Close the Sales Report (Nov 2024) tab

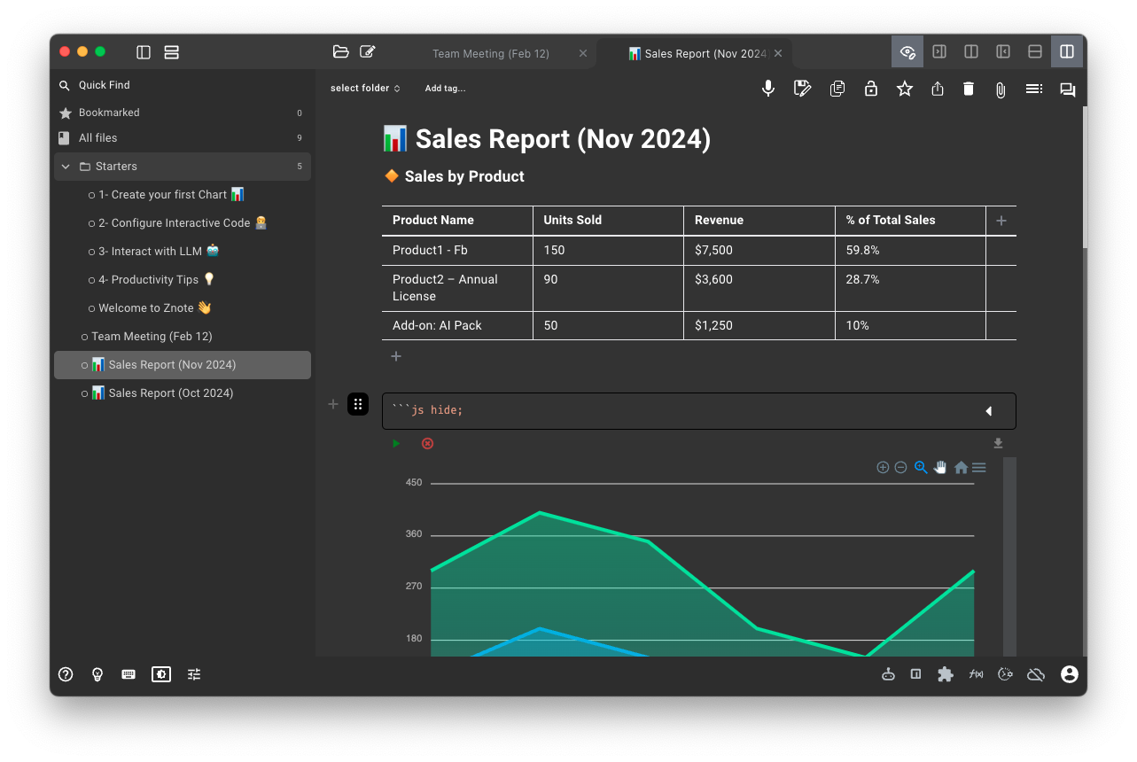[778, 54]
